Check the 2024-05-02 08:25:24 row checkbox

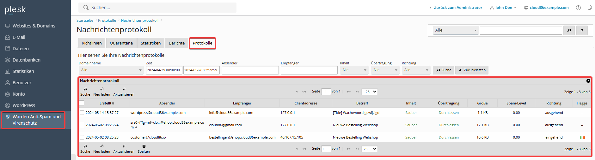click(x=82, y=125)
